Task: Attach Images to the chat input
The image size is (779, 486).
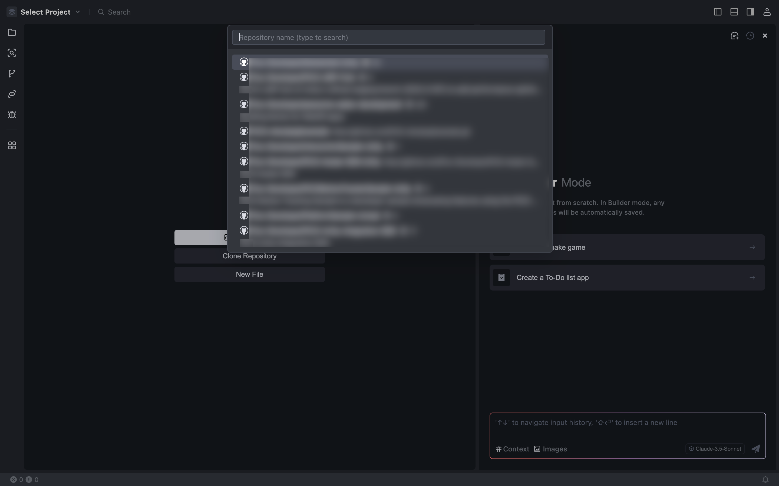Action: click(551, 449)
